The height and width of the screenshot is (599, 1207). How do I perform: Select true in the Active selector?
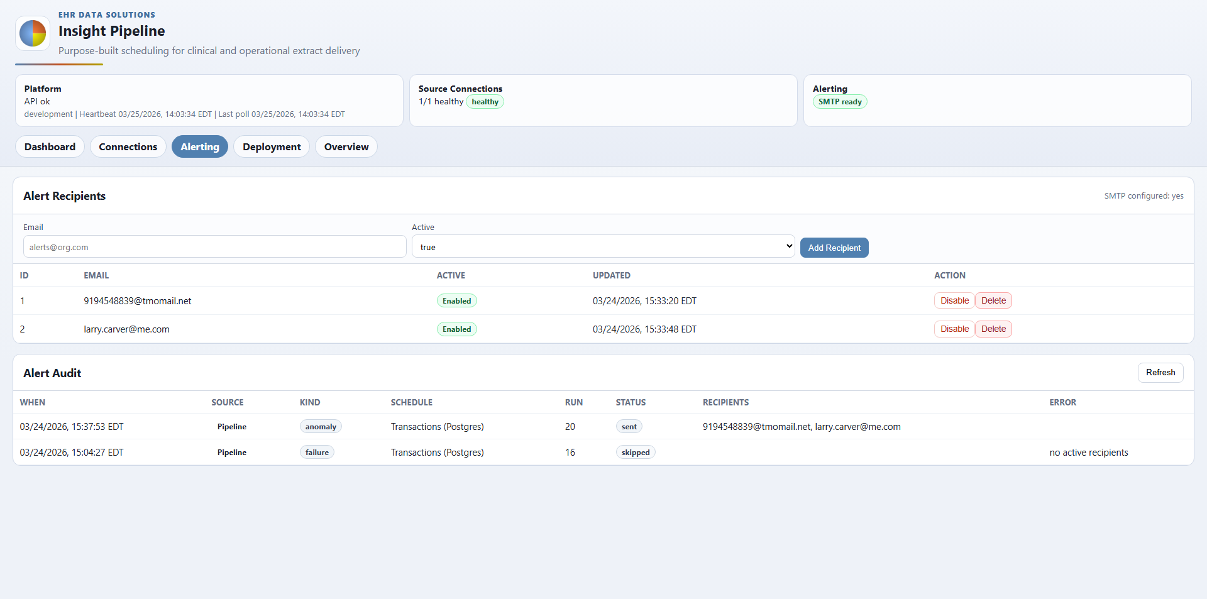[x=602, y=246]
